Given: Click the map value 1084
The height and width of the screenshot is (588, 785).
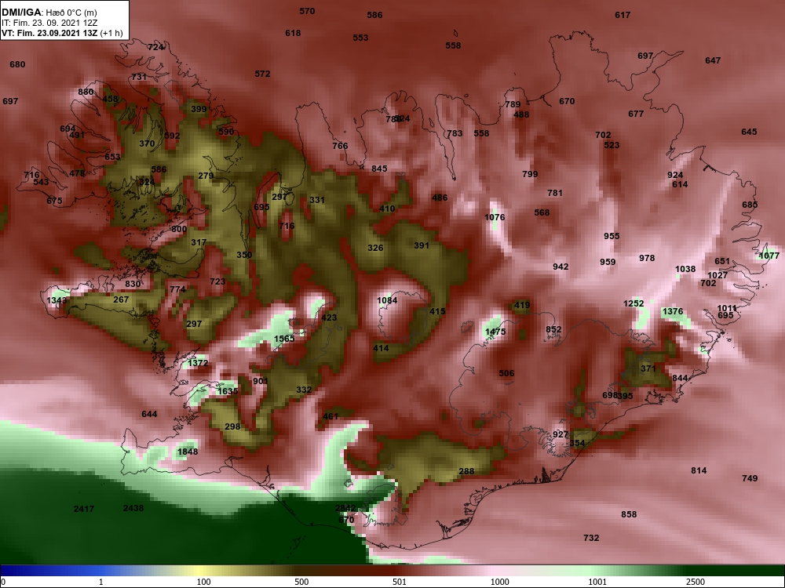Looking at the screenshot, I should [387, 300].
